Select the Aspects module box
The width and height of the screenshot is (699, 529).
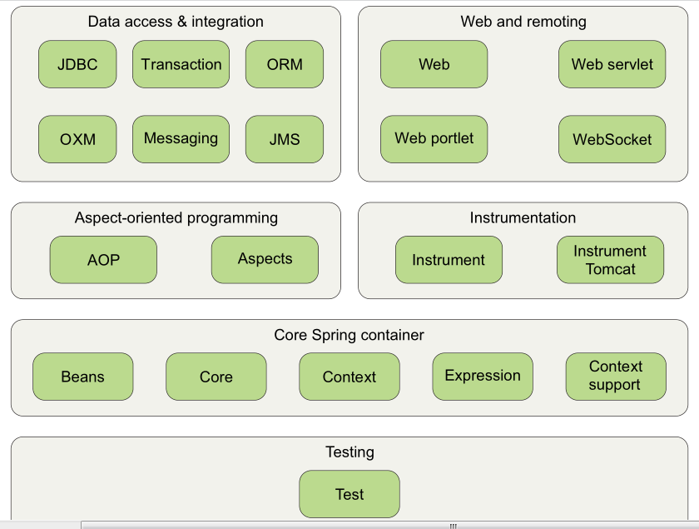coord(265,260)
